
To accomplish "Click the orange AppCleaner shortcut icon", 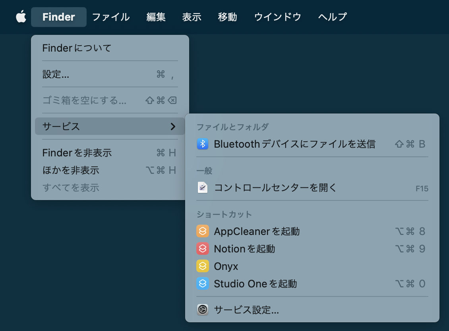I will pos(203,231).
